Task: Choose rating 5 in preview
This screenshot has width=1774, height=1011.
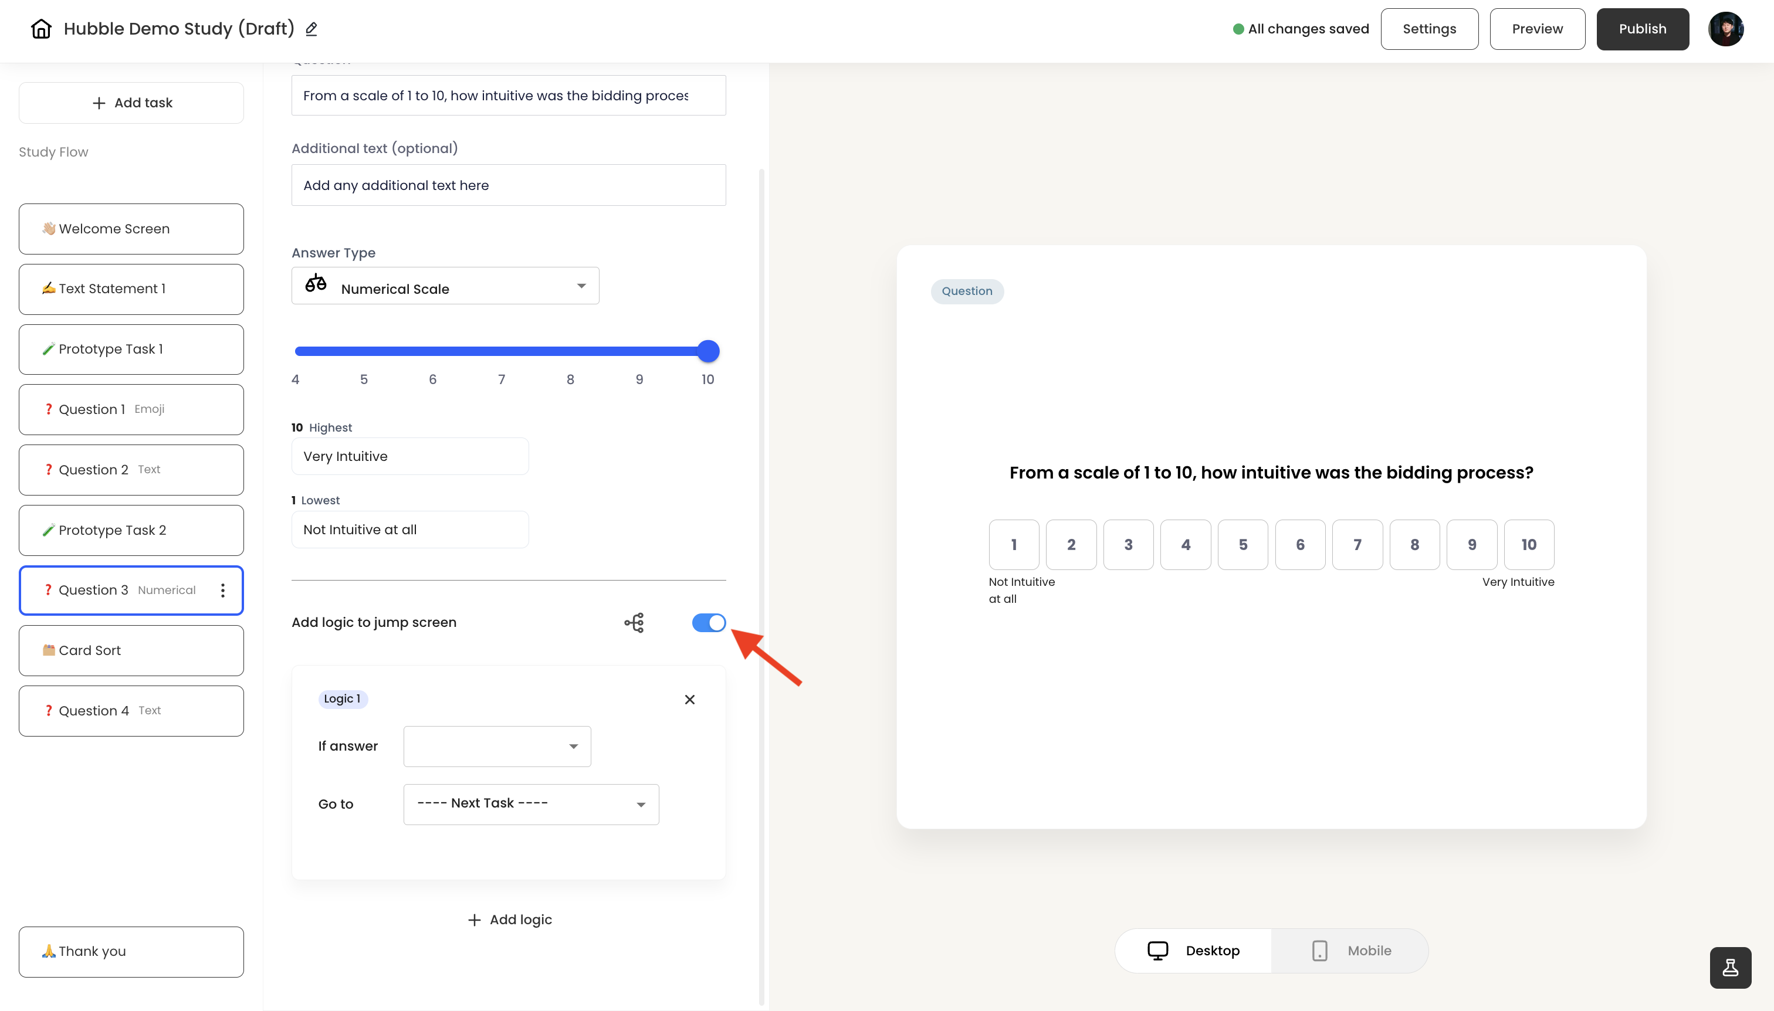Action: click(x=1243, y=545)
